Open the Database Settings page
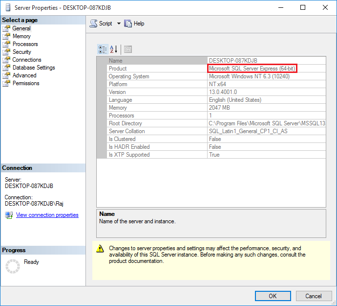The width and height of the screenshot is (337, 306). pyautogui.click(x=34, y=68)
